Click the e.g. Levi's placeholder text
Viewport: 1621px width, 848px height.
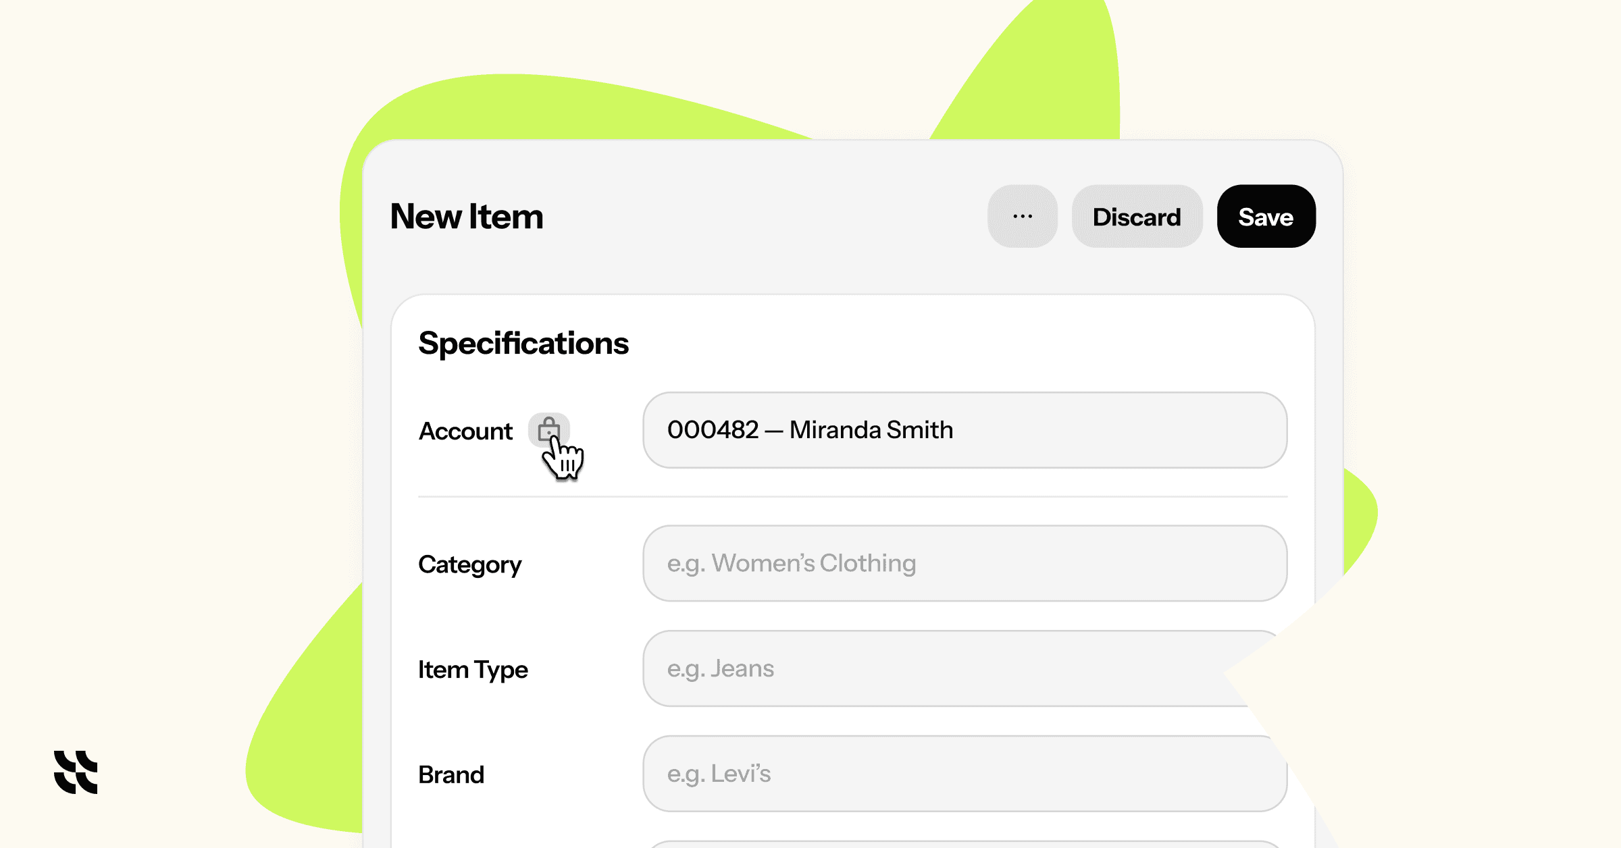click(719, 774)
